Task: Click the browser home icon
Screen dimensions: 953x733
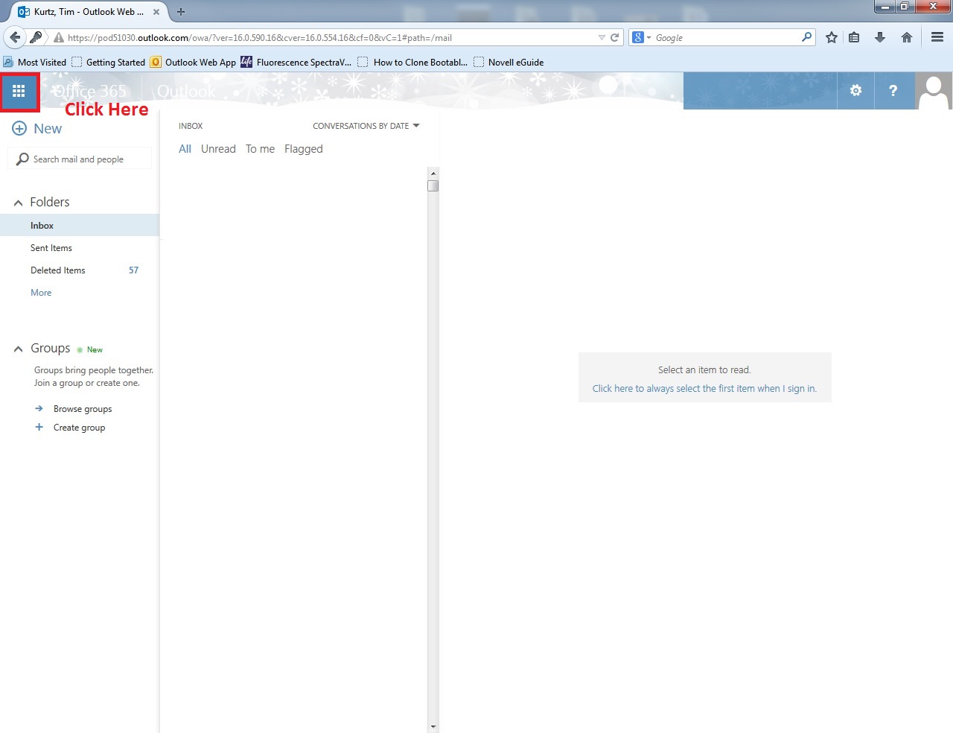Action: coord(906,37)
